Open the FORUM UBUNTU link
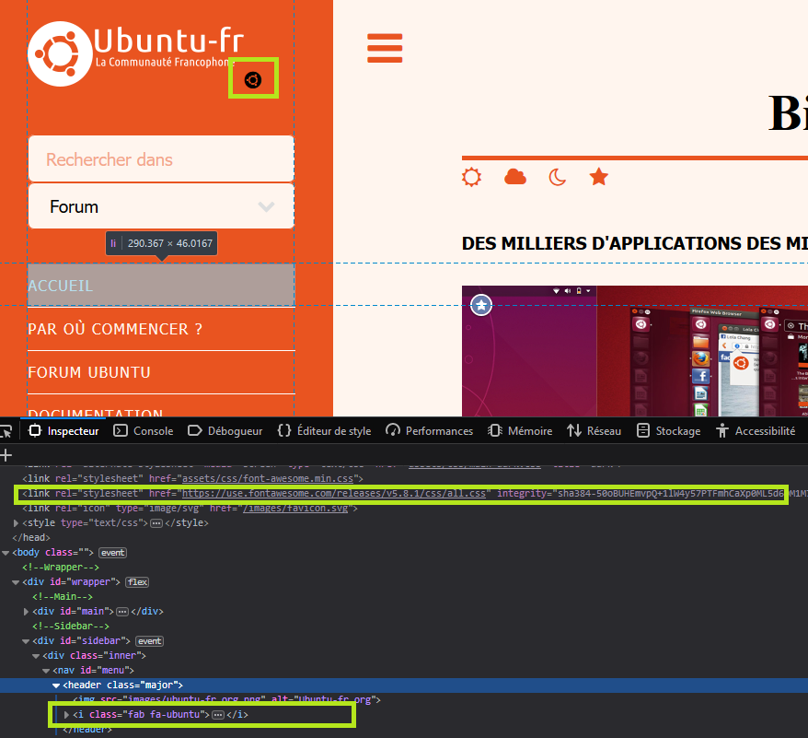Viewport: 808px width, 738px height. click(89, 372)
